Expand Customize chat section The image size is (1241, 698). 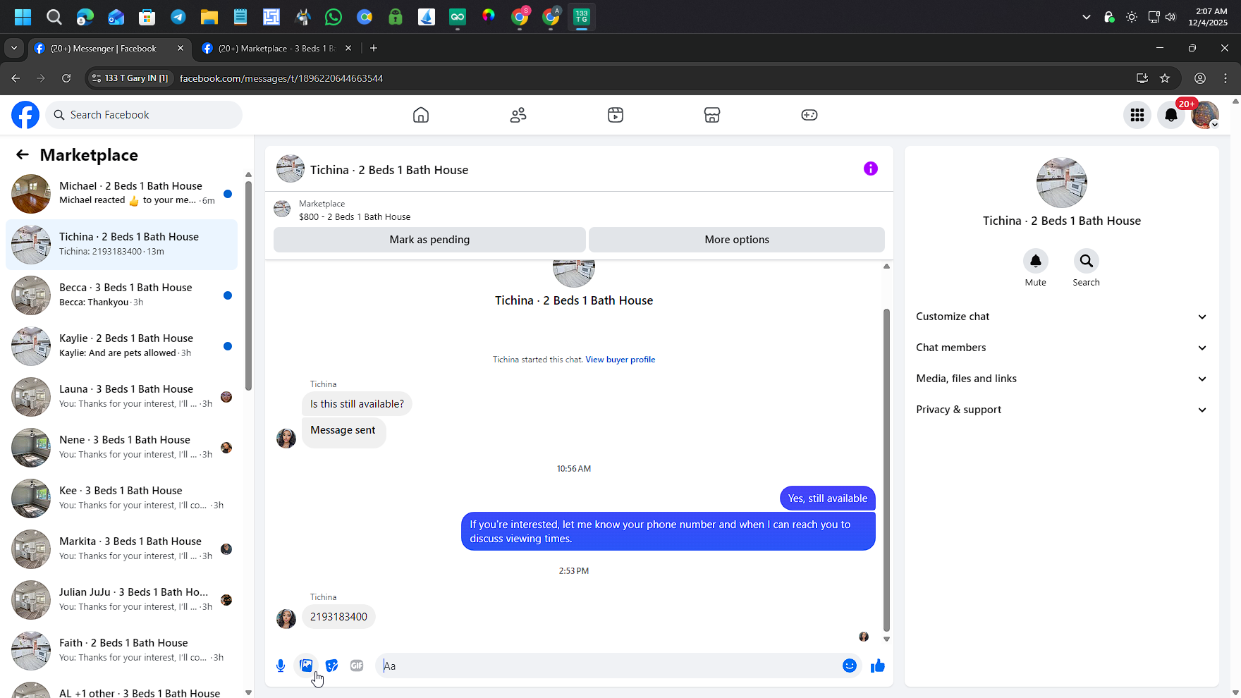(1061, 317)
